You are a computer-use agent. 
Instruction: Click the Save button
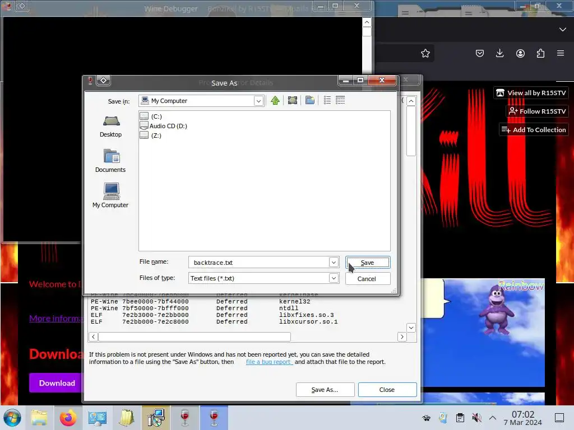point(368,263)
